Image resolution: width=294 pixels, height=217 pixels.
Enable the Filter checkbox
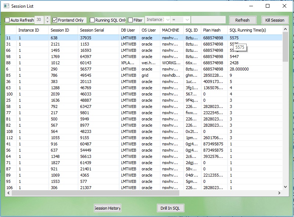tap(130, 20)
